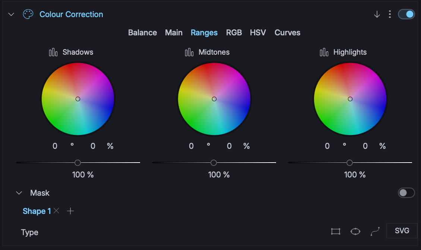The height and width of the screenshot is (250, 421).
Task: Click the Midtones brightness slider handle
Action: (214, 163)
